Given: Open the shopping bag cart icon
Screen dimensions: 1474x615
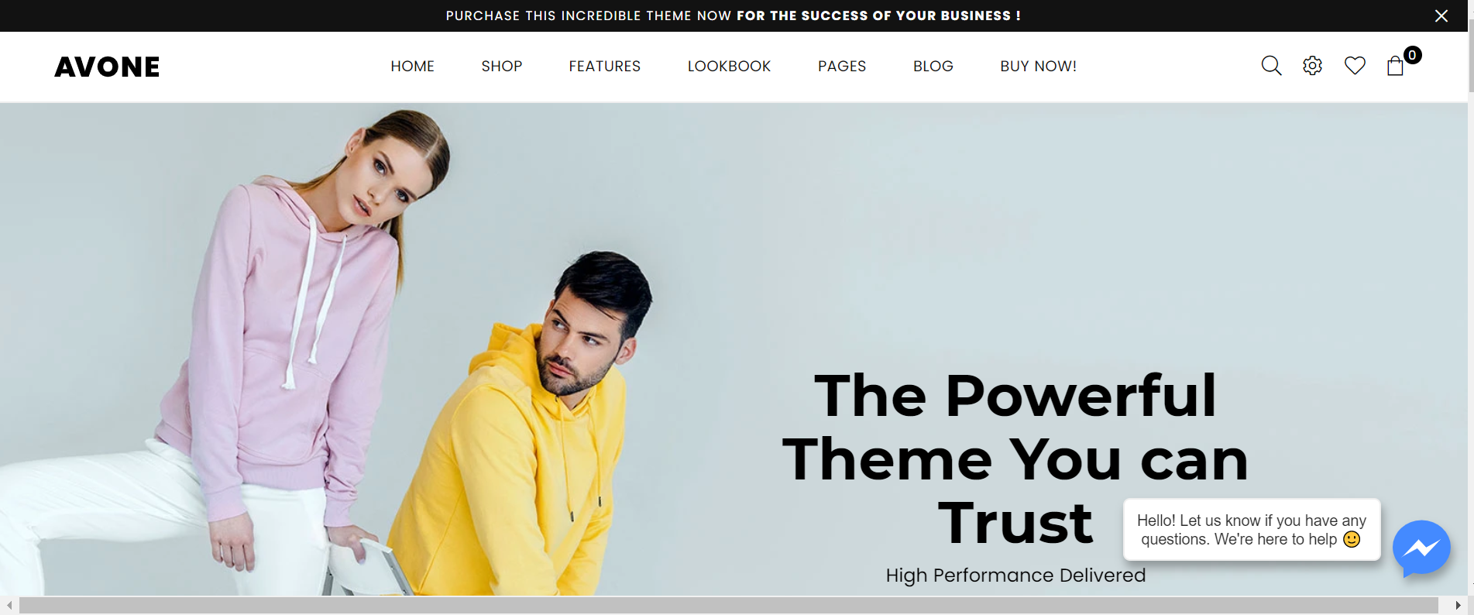Looking at the screenshot, I should coord(1395,66).
